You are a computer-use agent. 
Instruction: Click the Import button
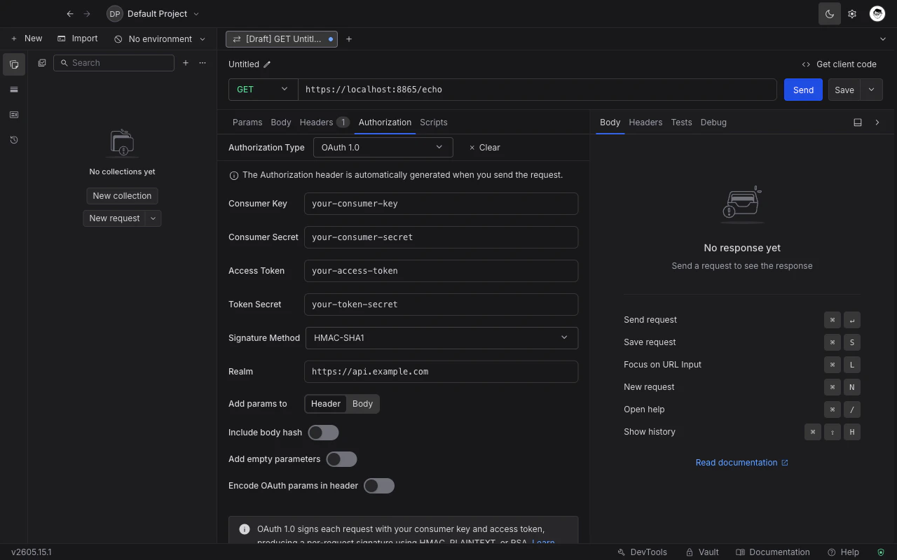[x=78, y=38]
